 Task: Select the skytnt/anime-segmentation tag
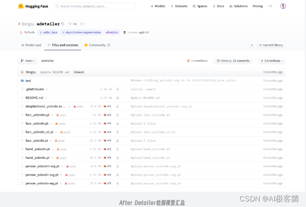click(82, 32)
